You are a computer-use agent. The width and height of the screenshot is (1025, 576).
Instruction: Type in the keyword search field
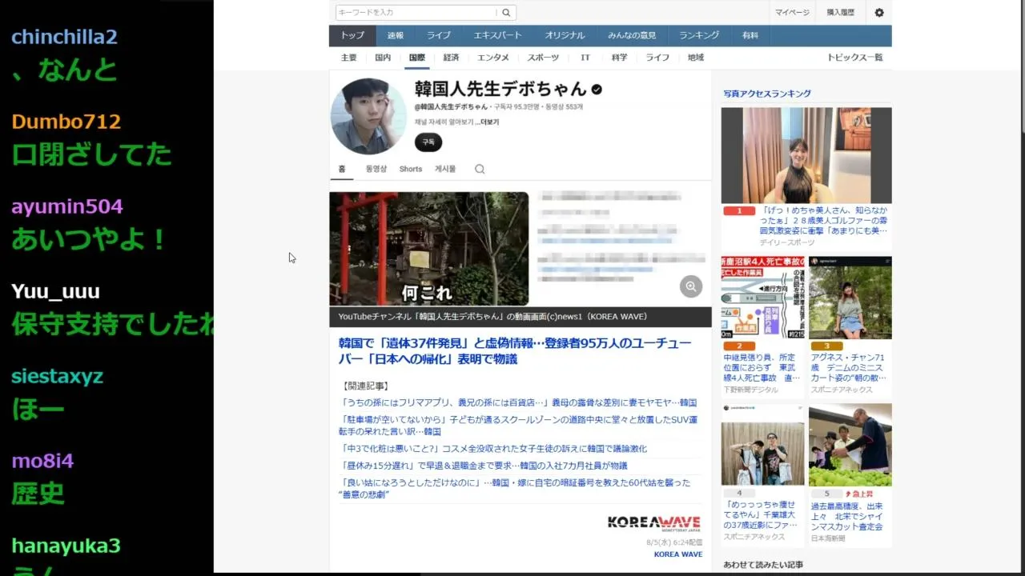click(x=416, y=13)
